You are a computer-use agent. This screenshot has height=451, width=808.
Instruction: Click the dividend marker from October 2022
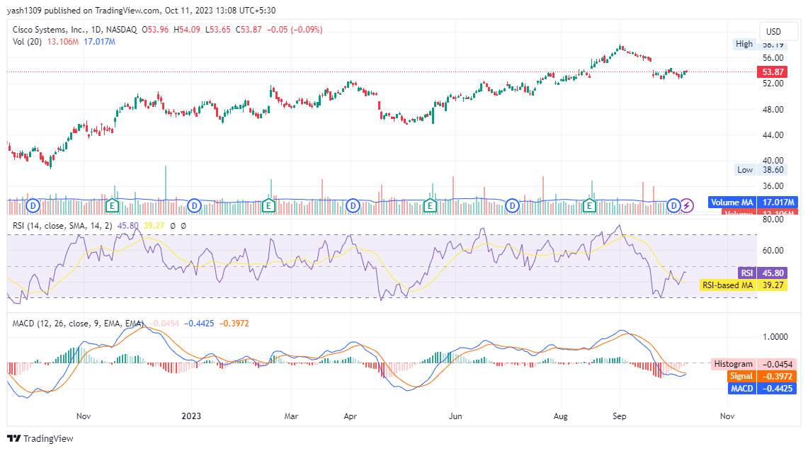click(x=33, y=206)
